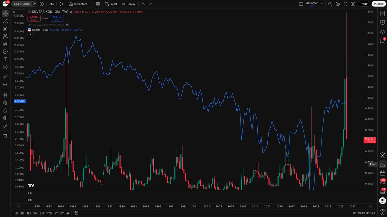The image size is (387, 217).
Task: Open the Pine editor panel
Action: [382, 164]
